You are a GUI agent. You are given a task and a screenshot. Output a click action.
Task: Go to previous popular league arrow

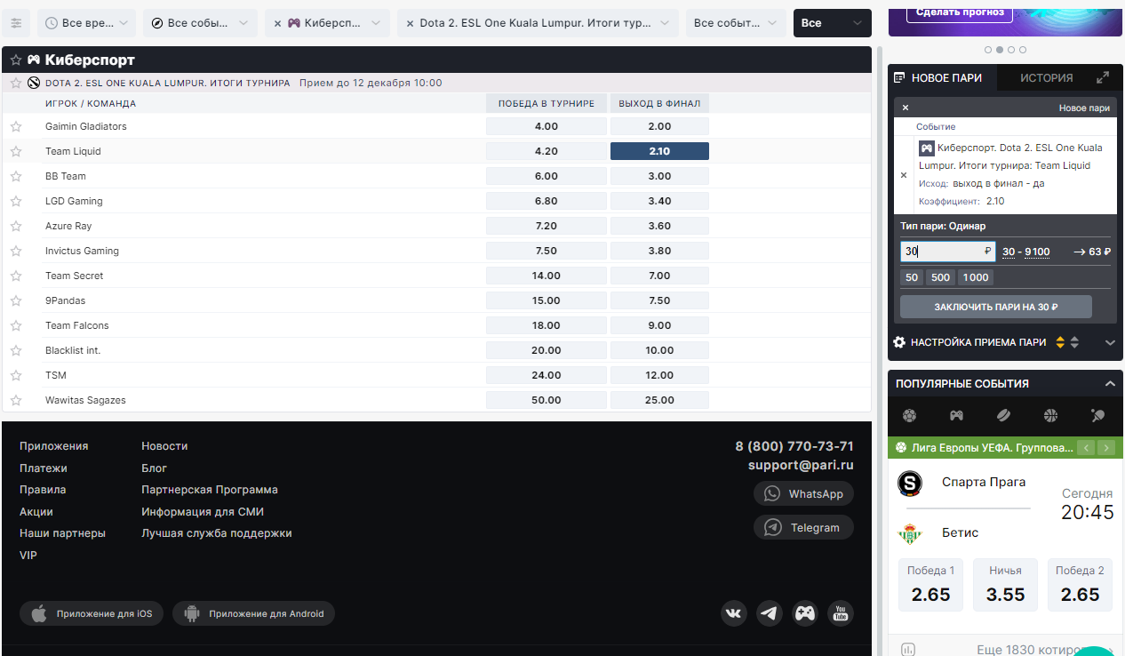click(1085, 448)
